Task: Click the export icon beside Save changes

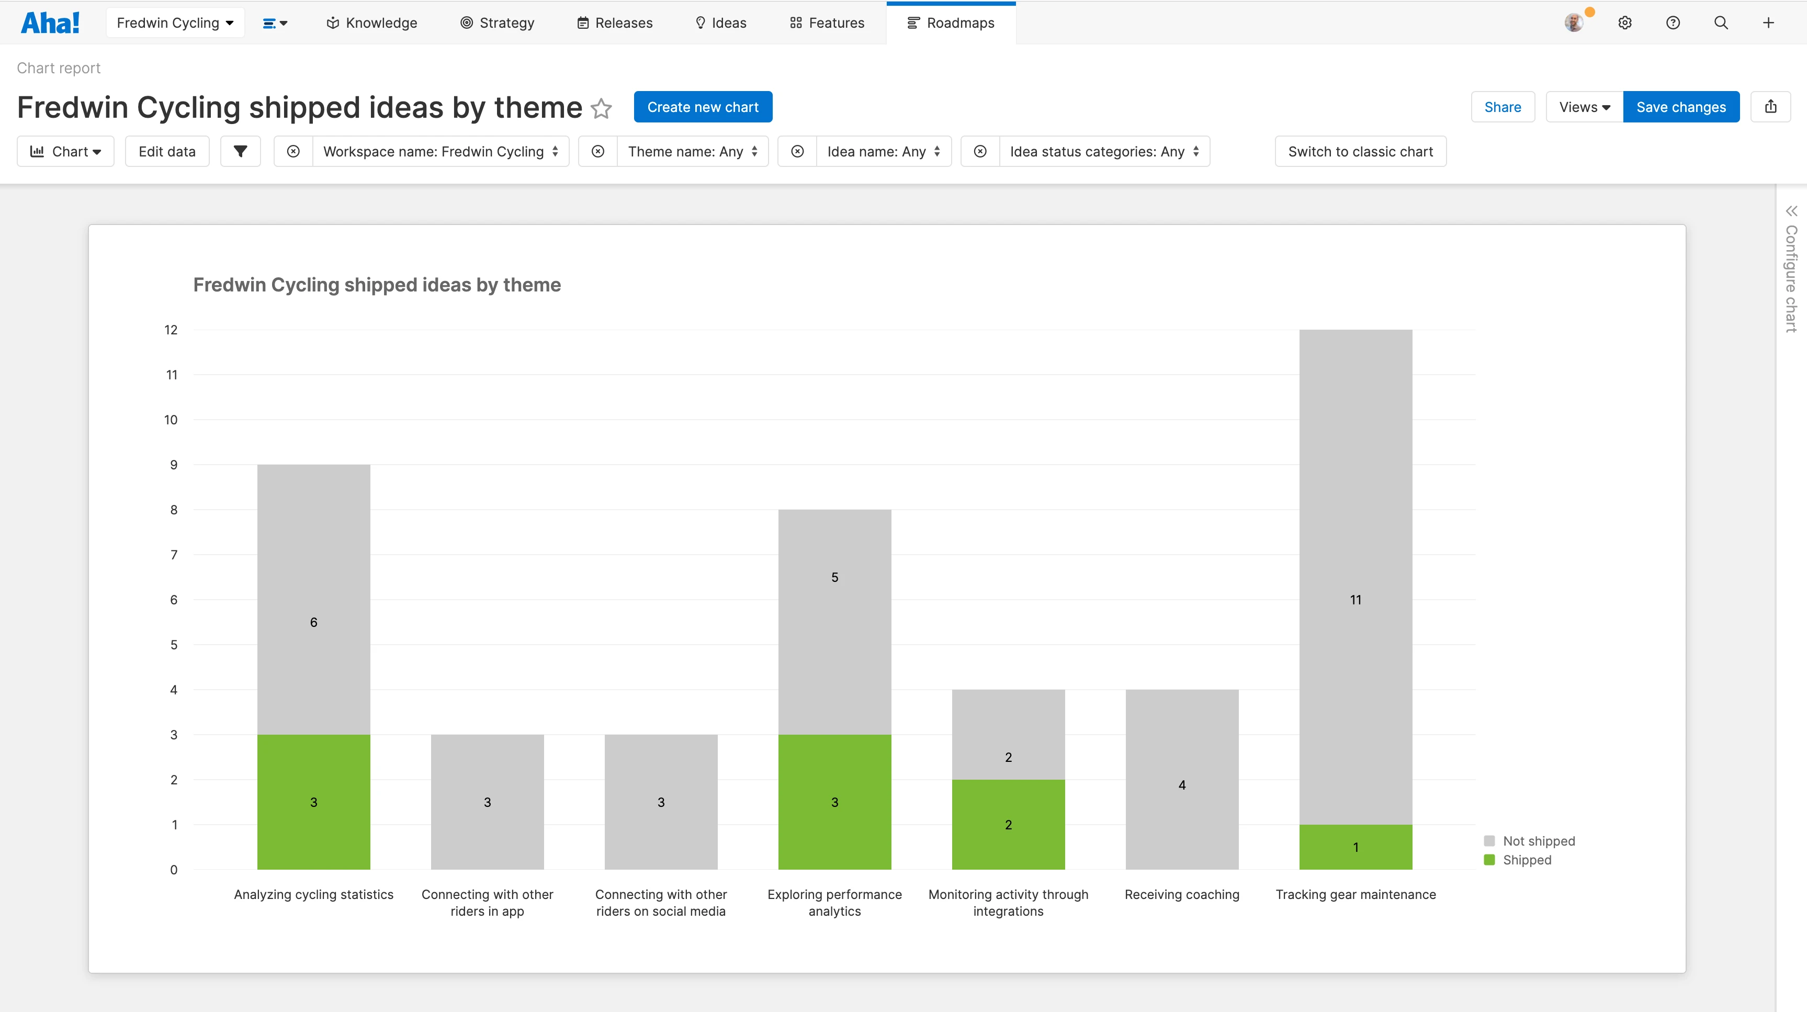Action: (x=1772, y=107)
